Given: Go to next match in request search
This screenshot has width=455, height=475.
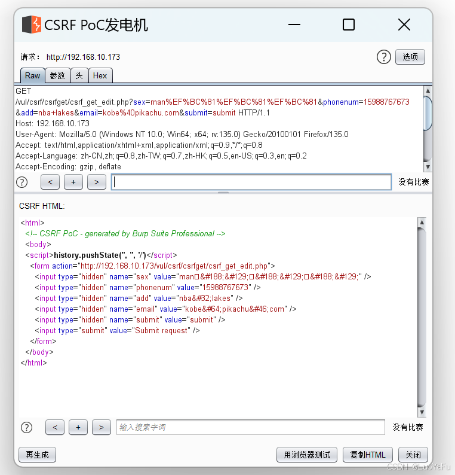Looking at the screenshot, I should tap(97, 182).
